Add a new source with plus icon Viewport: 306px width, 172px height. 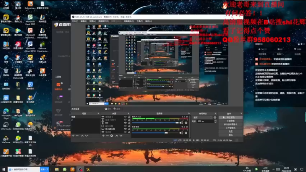(x=103, y=136)
